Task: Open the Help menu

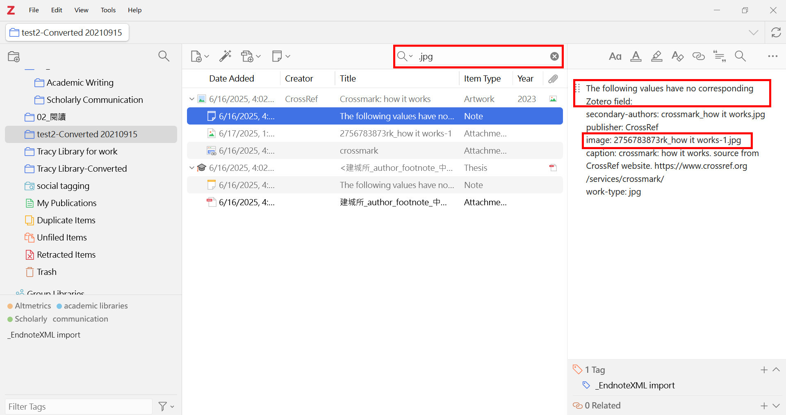Action: click(134, 10)
